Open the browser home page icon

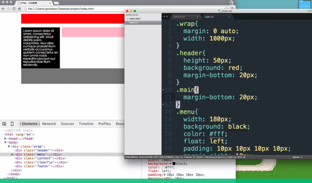pos(19,9)
